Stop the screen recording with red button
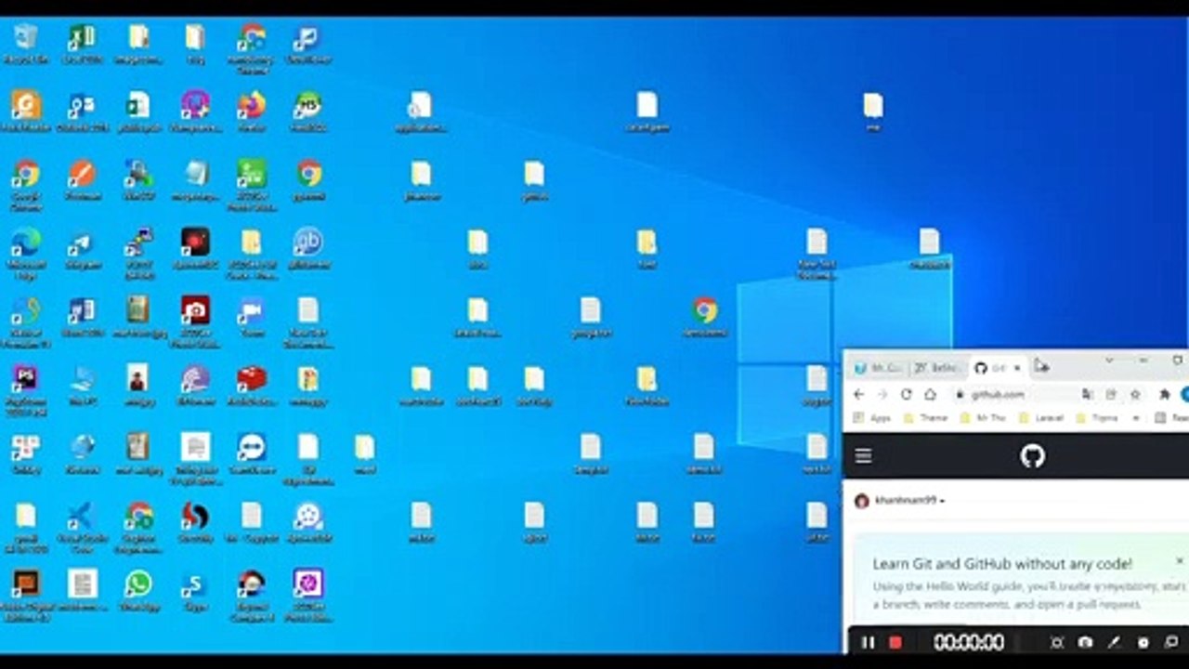This screenshot has height=669, width=1189. pos(895,642)
